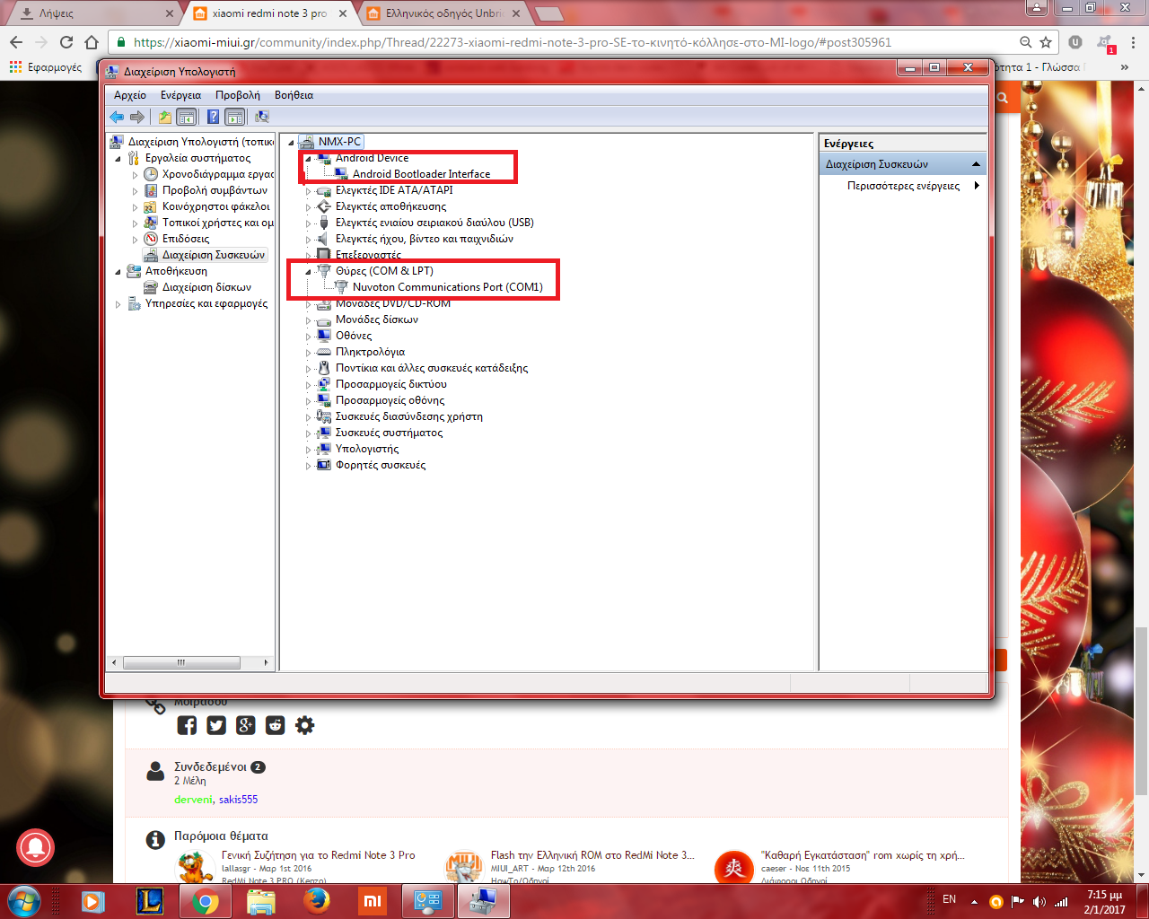Open the Προβολή menu
The height and width of the screenshot is (919, 1149).
[238, 95]
